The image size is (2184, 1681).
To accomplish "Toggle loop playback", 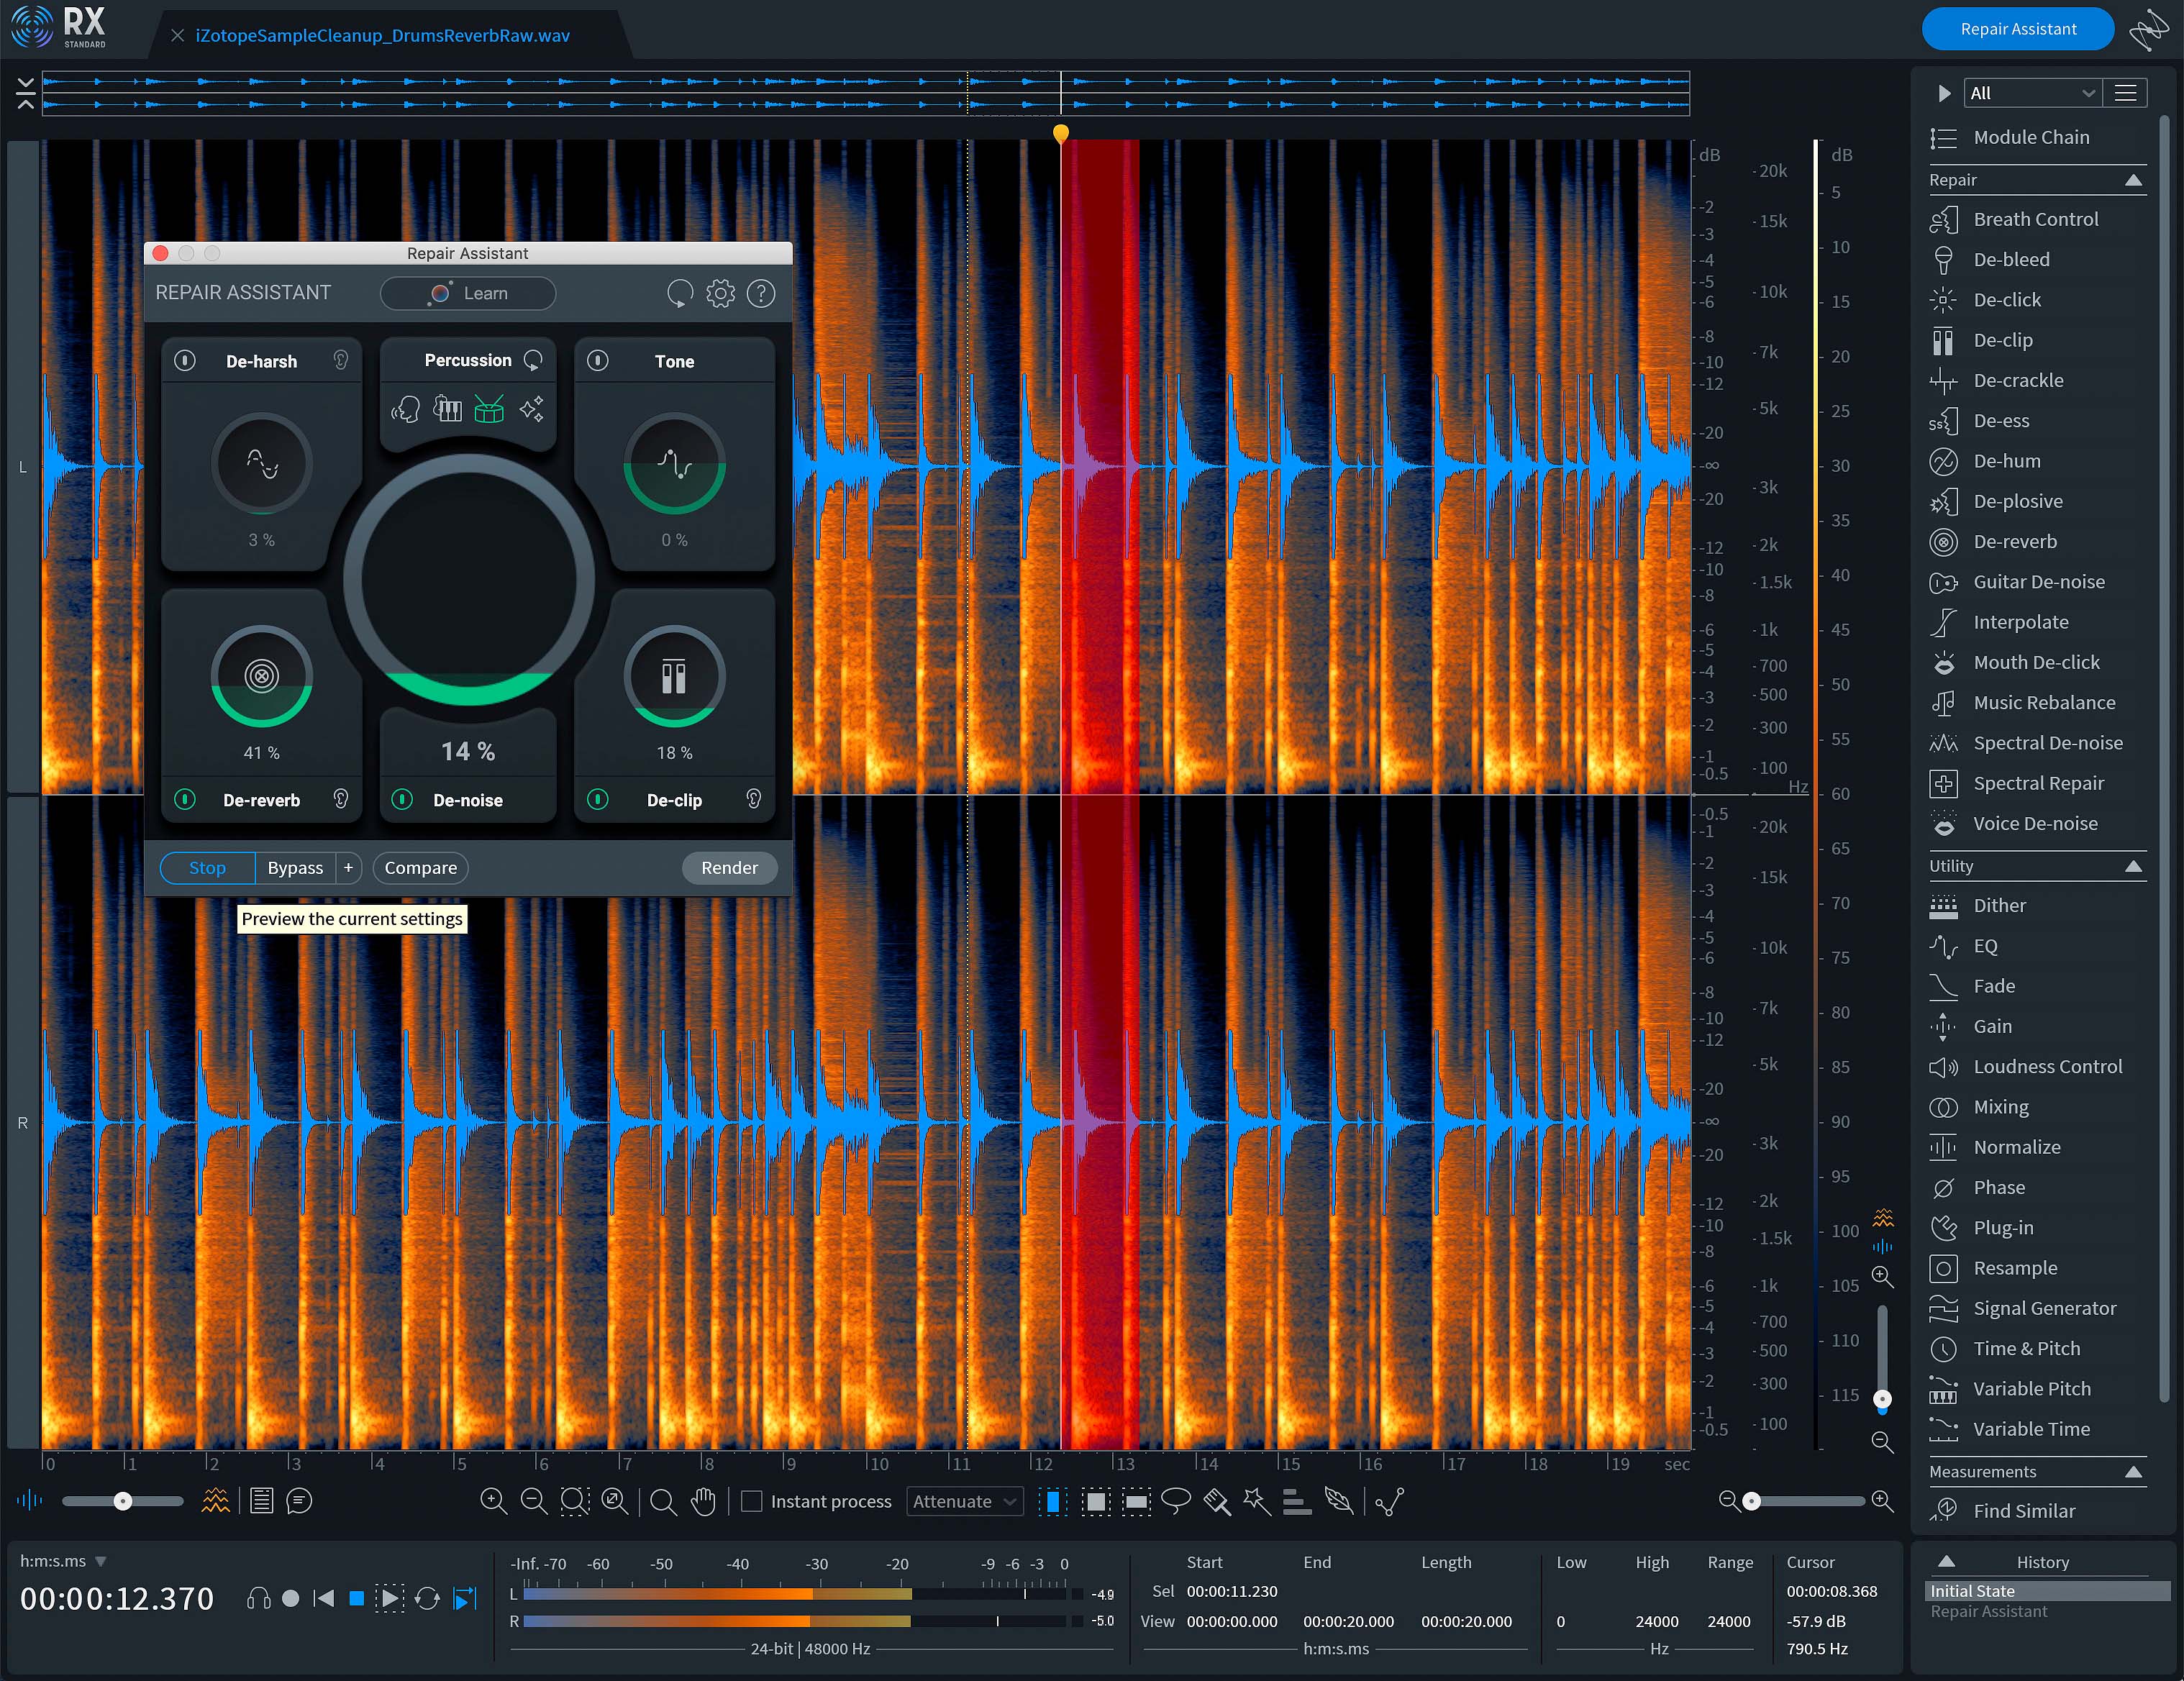I will coord(427,1598).
